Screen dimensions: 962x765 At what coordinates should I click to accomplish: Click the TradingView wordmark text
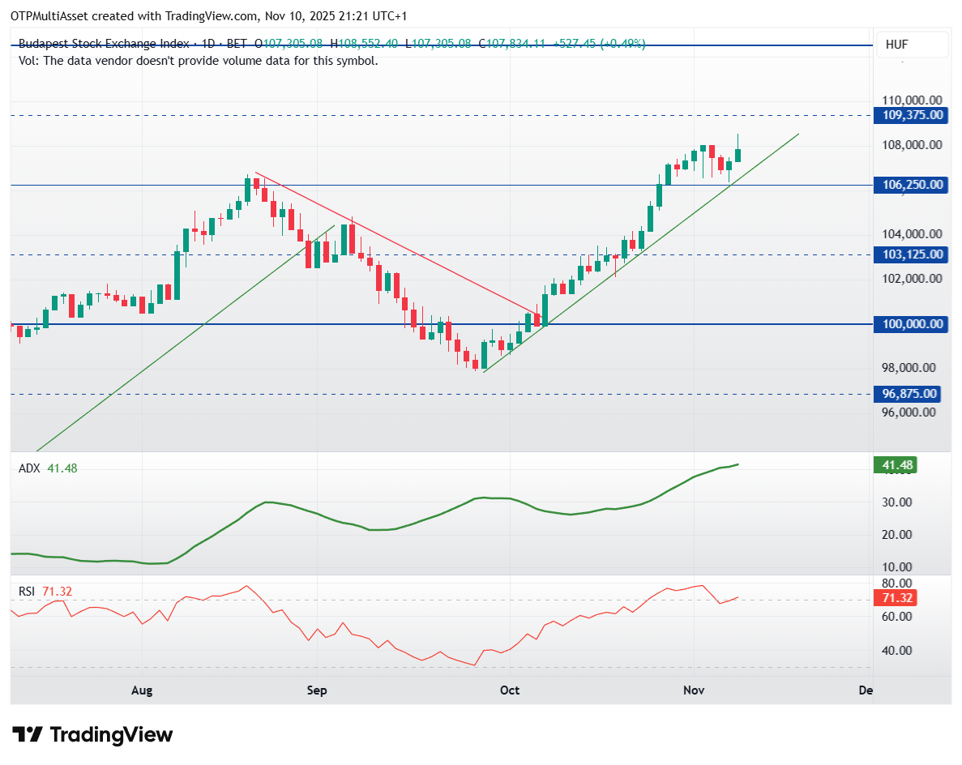point(111,735)
